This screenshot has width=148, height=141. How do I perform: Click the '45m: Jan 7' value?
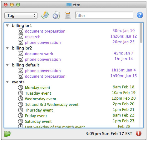click(124, 53)
